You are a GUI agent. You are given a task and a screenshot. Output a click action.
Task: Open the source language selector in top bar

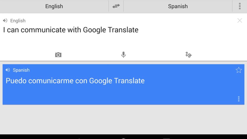tap(54, 6)
